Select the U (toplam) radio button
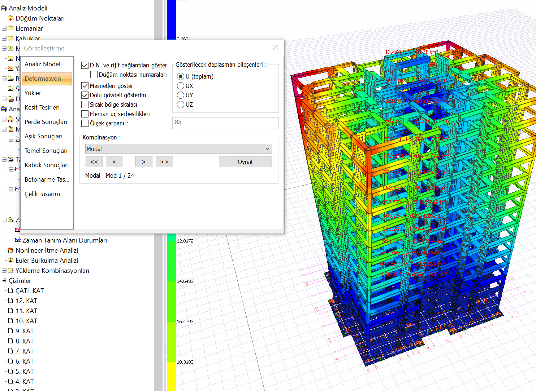This screenshot has height=391, width=536. 181,76
